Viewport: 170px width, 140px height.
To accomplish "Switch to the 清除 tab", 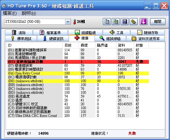I will click(x=19, y=32).
